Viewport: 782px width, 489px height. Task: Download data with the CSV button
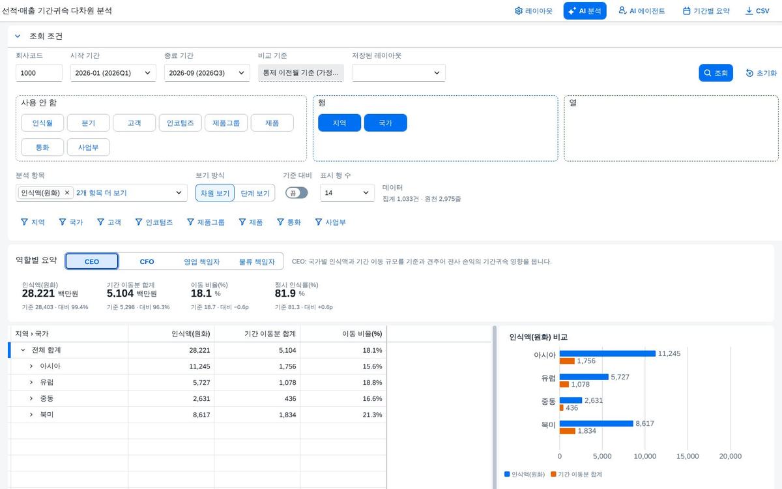tap(757, 11)
